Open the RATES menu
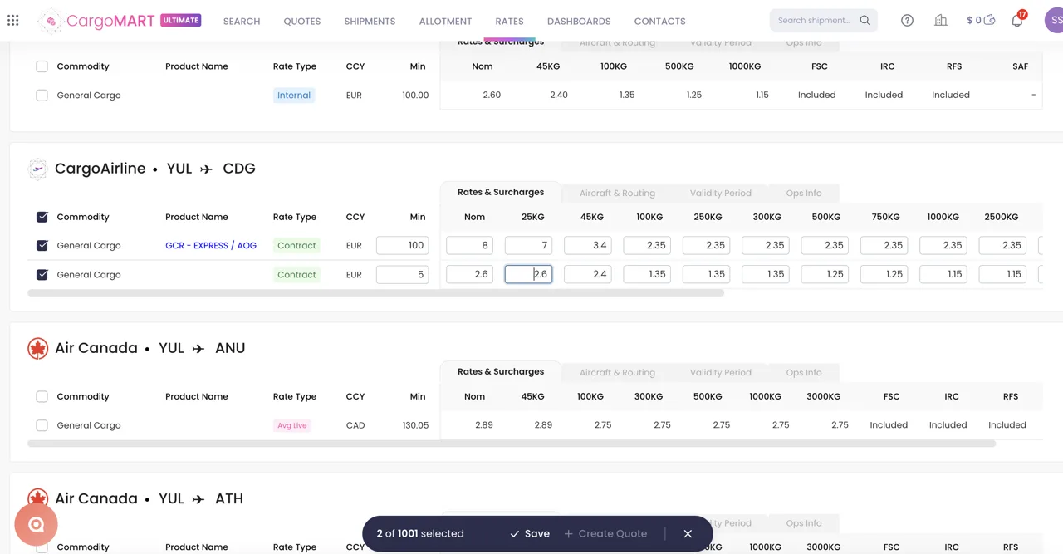 point(509,21)
